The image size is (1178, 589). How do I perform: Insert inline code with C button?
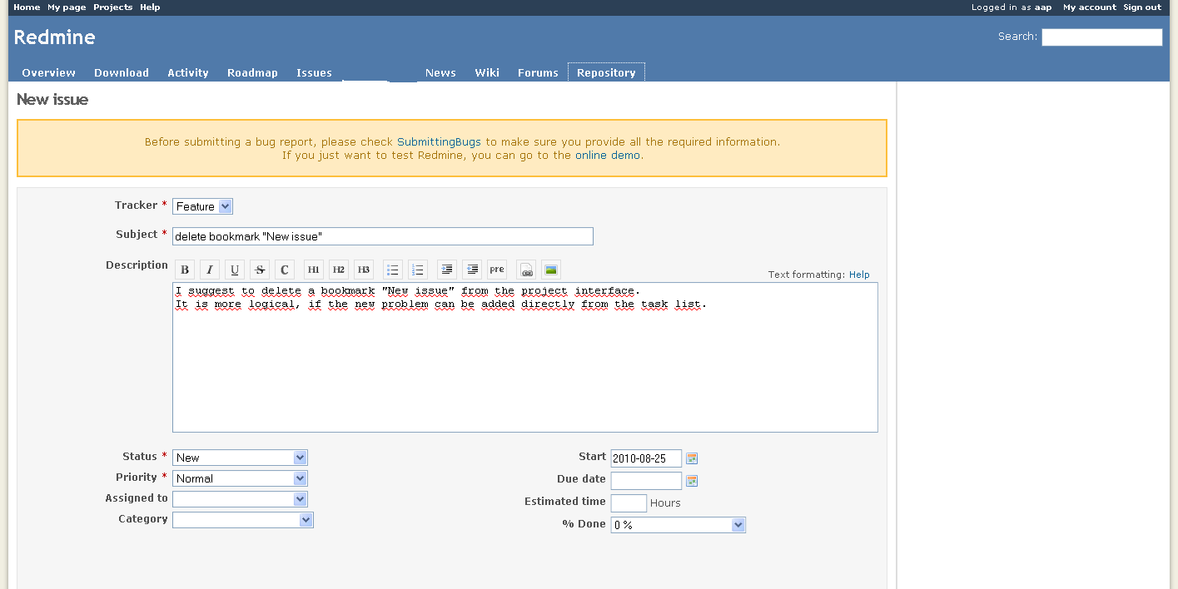[285, 270]
